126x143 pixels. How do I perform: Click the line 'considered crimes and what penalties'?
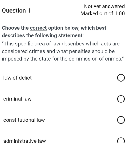point(58,51)
